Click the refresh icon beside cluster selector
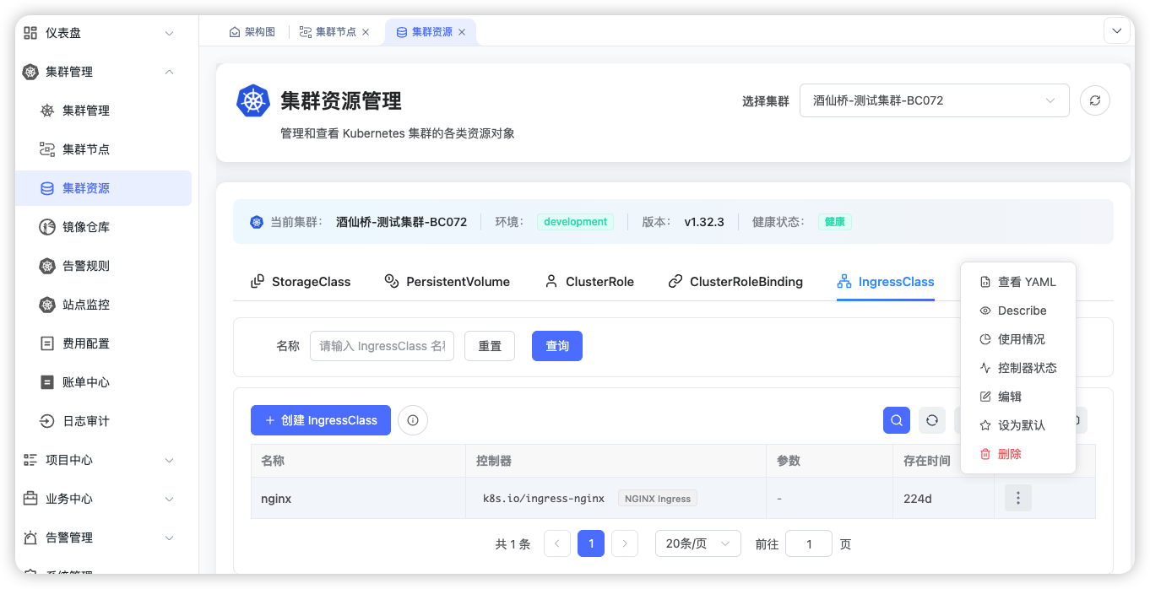The height and width of the screenshot is (589, 1150). point(1095,100)
